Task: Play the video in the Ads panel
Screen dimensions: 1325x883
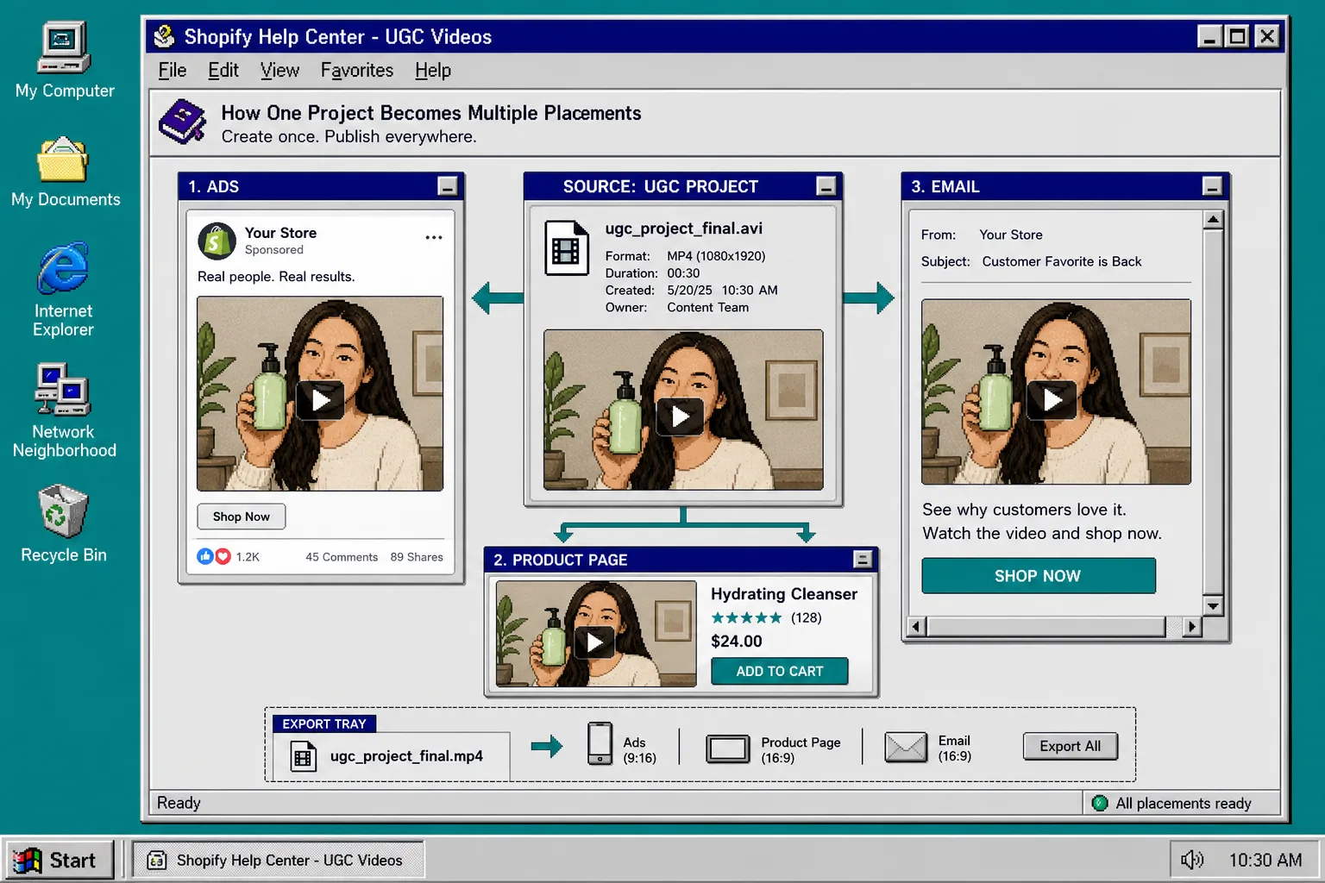Action: coord(320,400)
